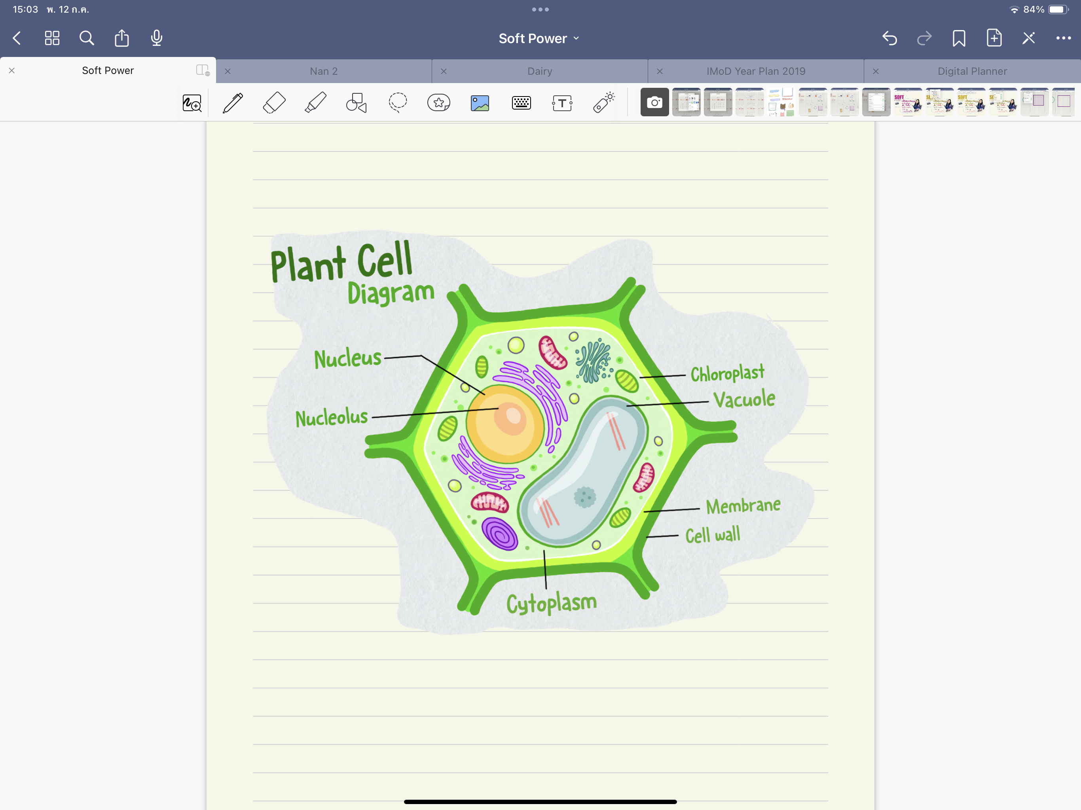This screenshot has width=1081, height=810.
Task: Expand the Soft Power title dropdown
Action: pos(540,38)
